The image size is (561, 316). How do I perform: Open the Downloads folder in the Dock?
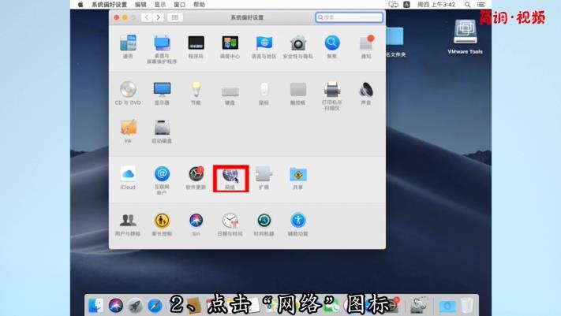(x=447, y=306)
